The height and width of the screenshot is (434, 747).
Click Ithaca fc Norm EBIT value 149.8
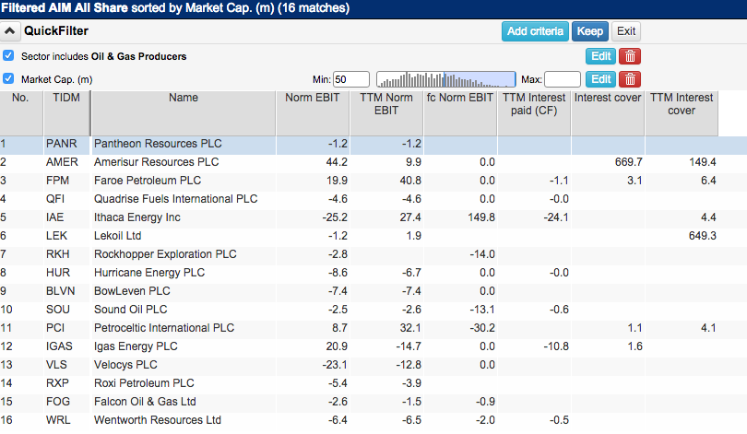click(480, 217)
